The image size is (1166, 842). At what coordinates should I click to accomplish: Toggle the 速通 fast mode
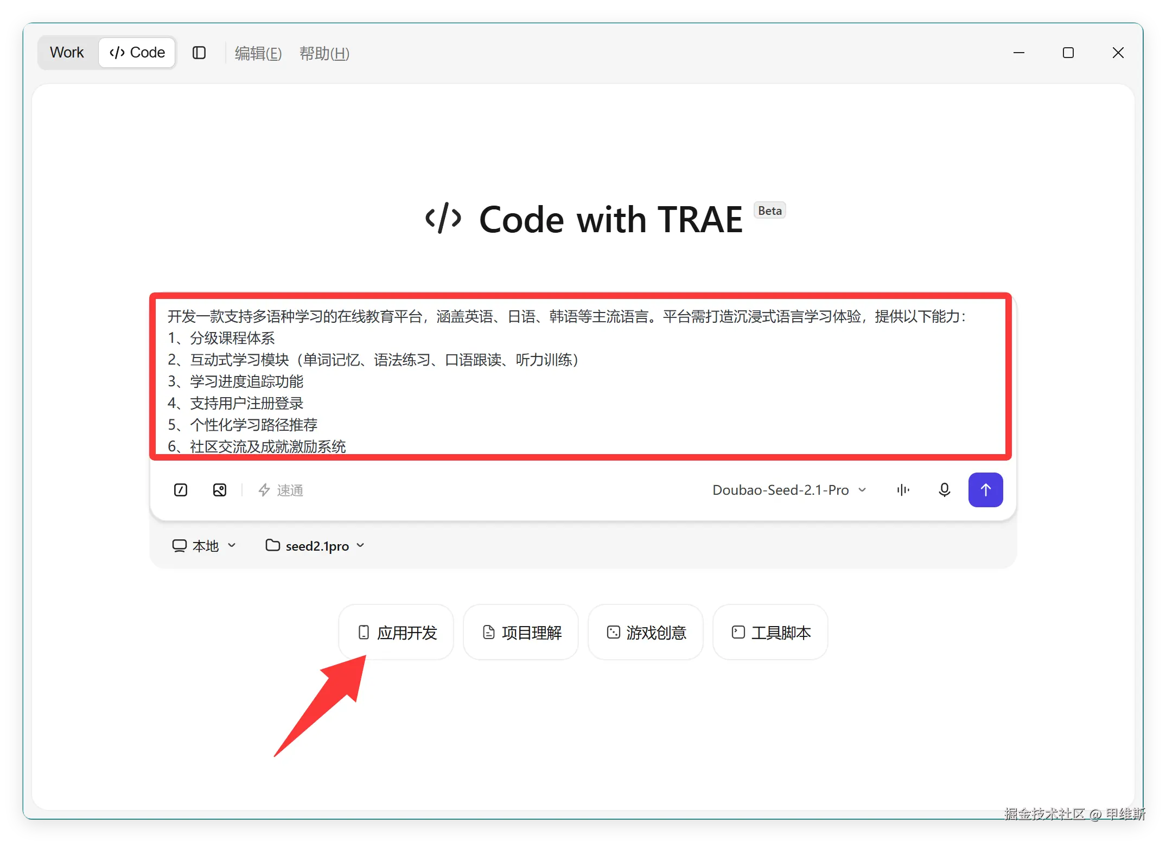pyautogui.click(x=281, y=490)
